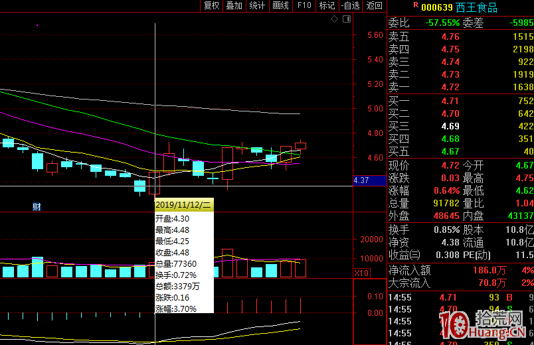Open the 复权 adjustment menu
The width and height of the screenshot is (534, 345).
tap(211, 5)
